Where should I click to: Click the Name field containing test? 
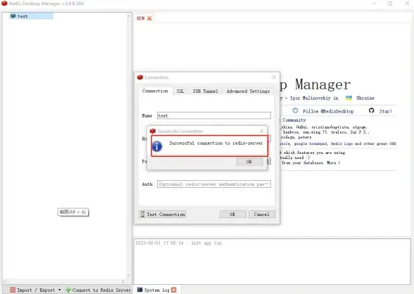214,115
